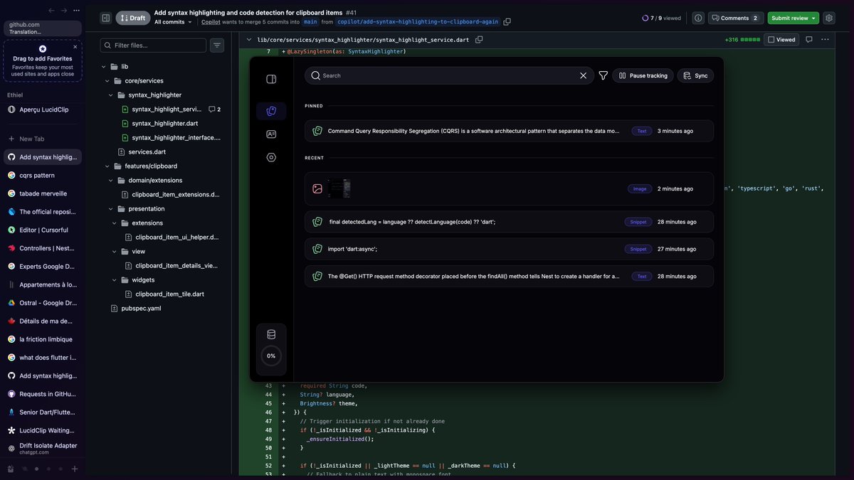Open the pull request info icon
The height and width of the screenshot is (480, 854).
pos(698,18)
